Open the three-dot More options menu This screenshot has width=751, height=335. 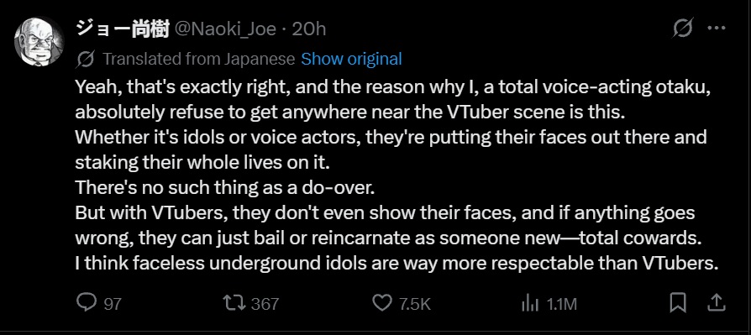[717, 29]
